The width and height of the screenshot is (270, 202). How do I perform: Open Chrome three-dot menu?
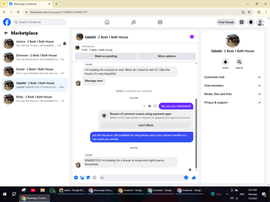click(x=266, y=12)
